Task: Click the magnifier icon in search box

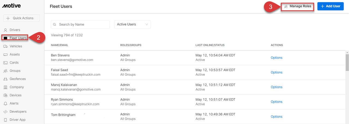Action: click(x=55, y=24)
